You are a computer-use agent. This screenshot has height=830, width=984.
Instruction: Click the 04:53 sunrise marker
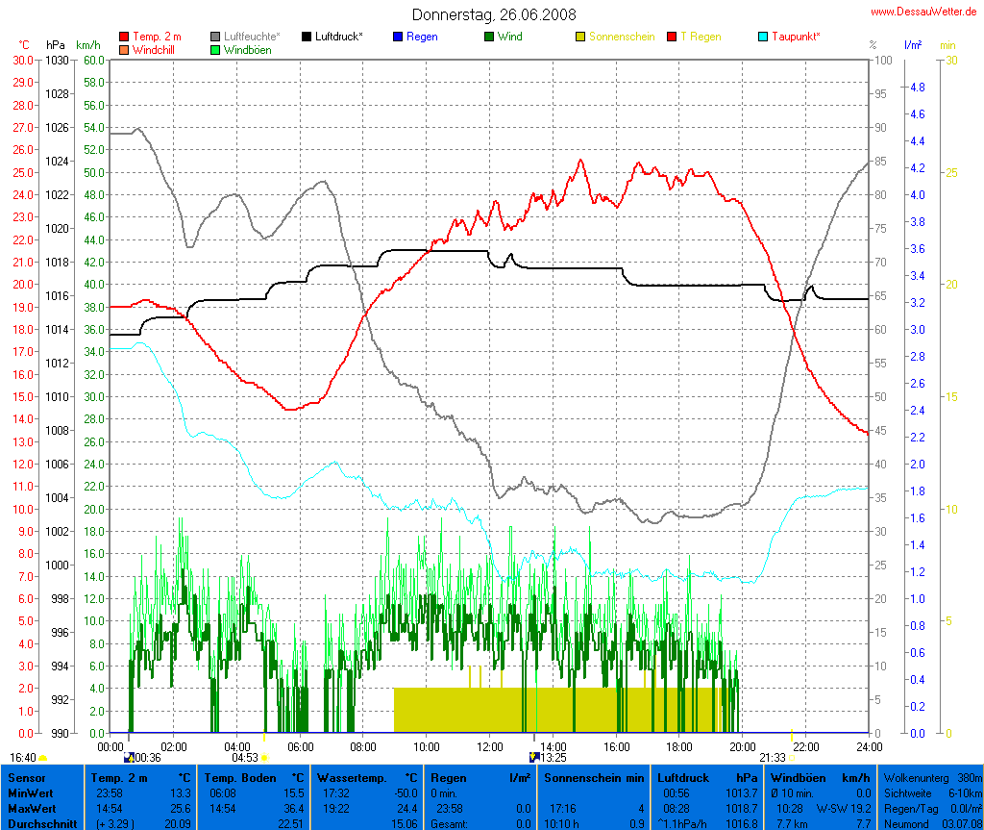(x=249, y=758)
